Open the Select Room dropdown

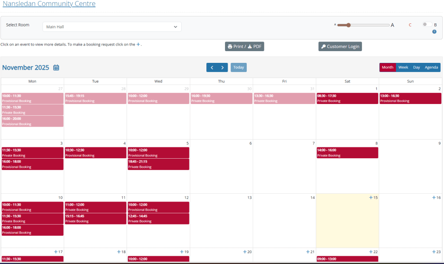(112, 27)
